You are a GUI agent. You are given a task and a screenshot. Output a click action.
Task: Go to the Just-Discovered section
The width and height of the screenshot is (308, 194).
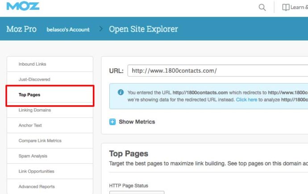[x=50, y=79]
